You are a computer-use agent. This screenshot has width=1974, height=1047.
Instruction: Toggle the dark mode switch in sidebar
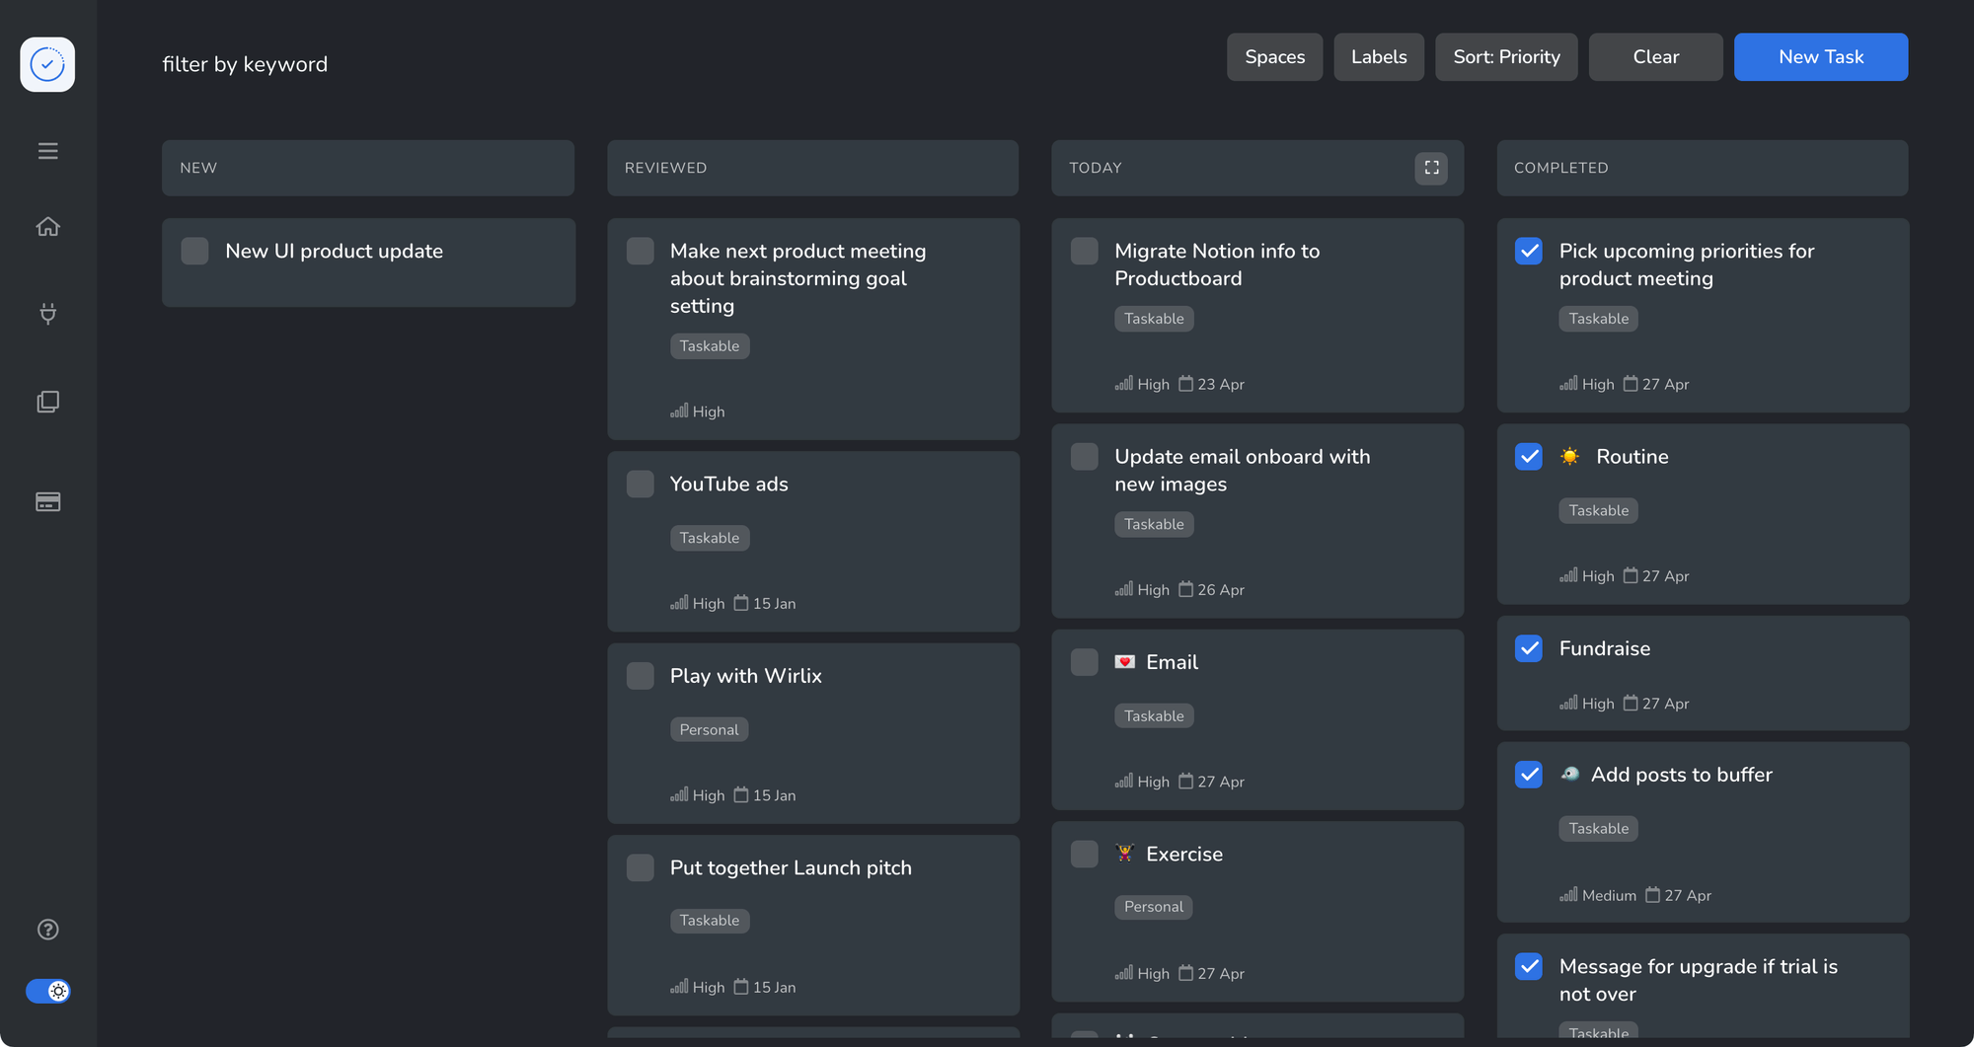[x=48, y=991]
